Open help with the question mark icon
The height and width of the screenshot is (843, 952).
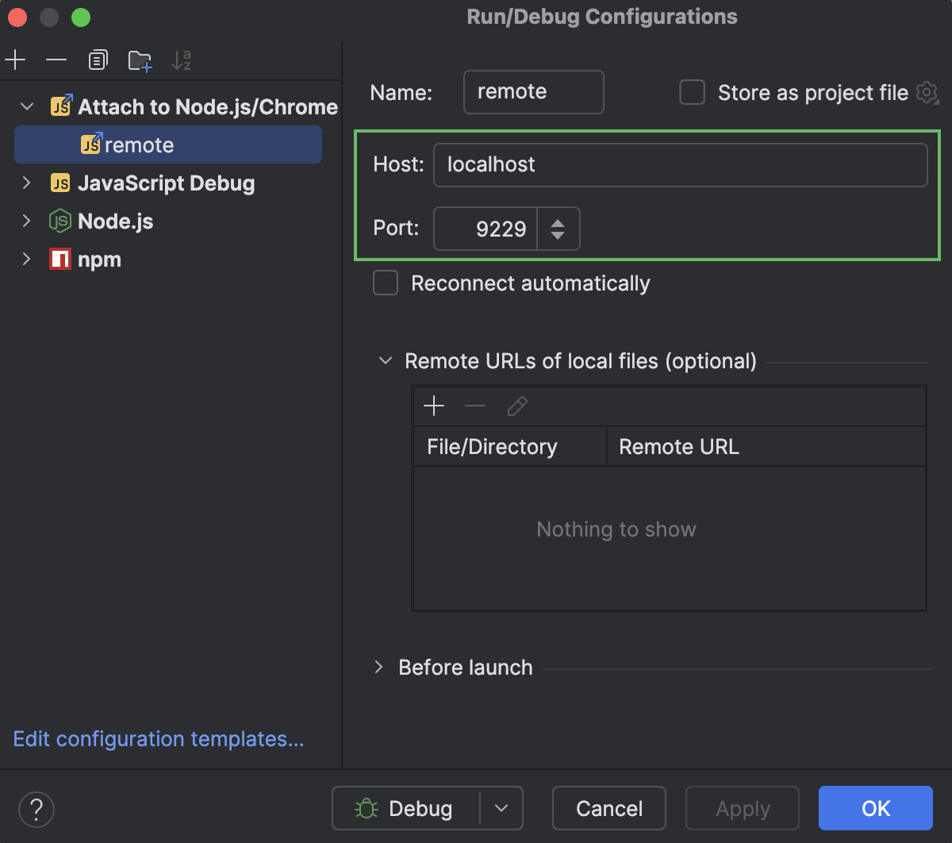(x=36, y=809)
